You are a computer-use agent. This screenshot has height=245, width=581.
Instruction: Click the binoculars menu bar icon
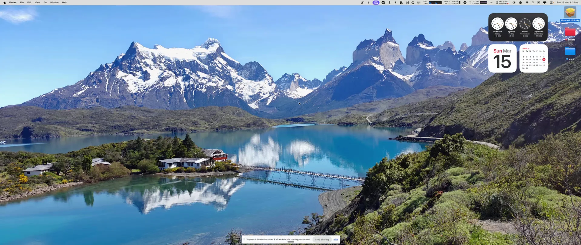coord(401,2)
